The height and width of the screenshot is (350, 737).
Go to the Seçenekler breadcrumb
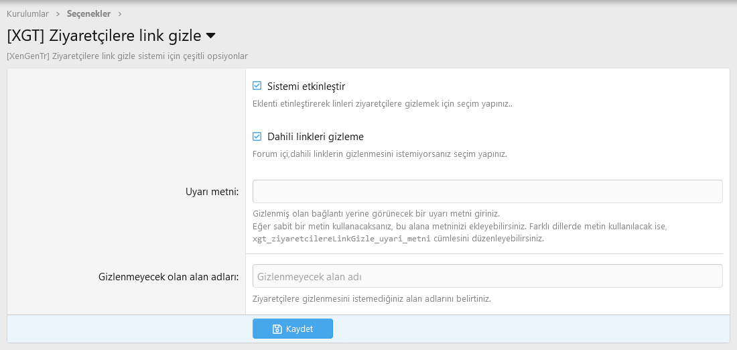[x=88, y=13]
